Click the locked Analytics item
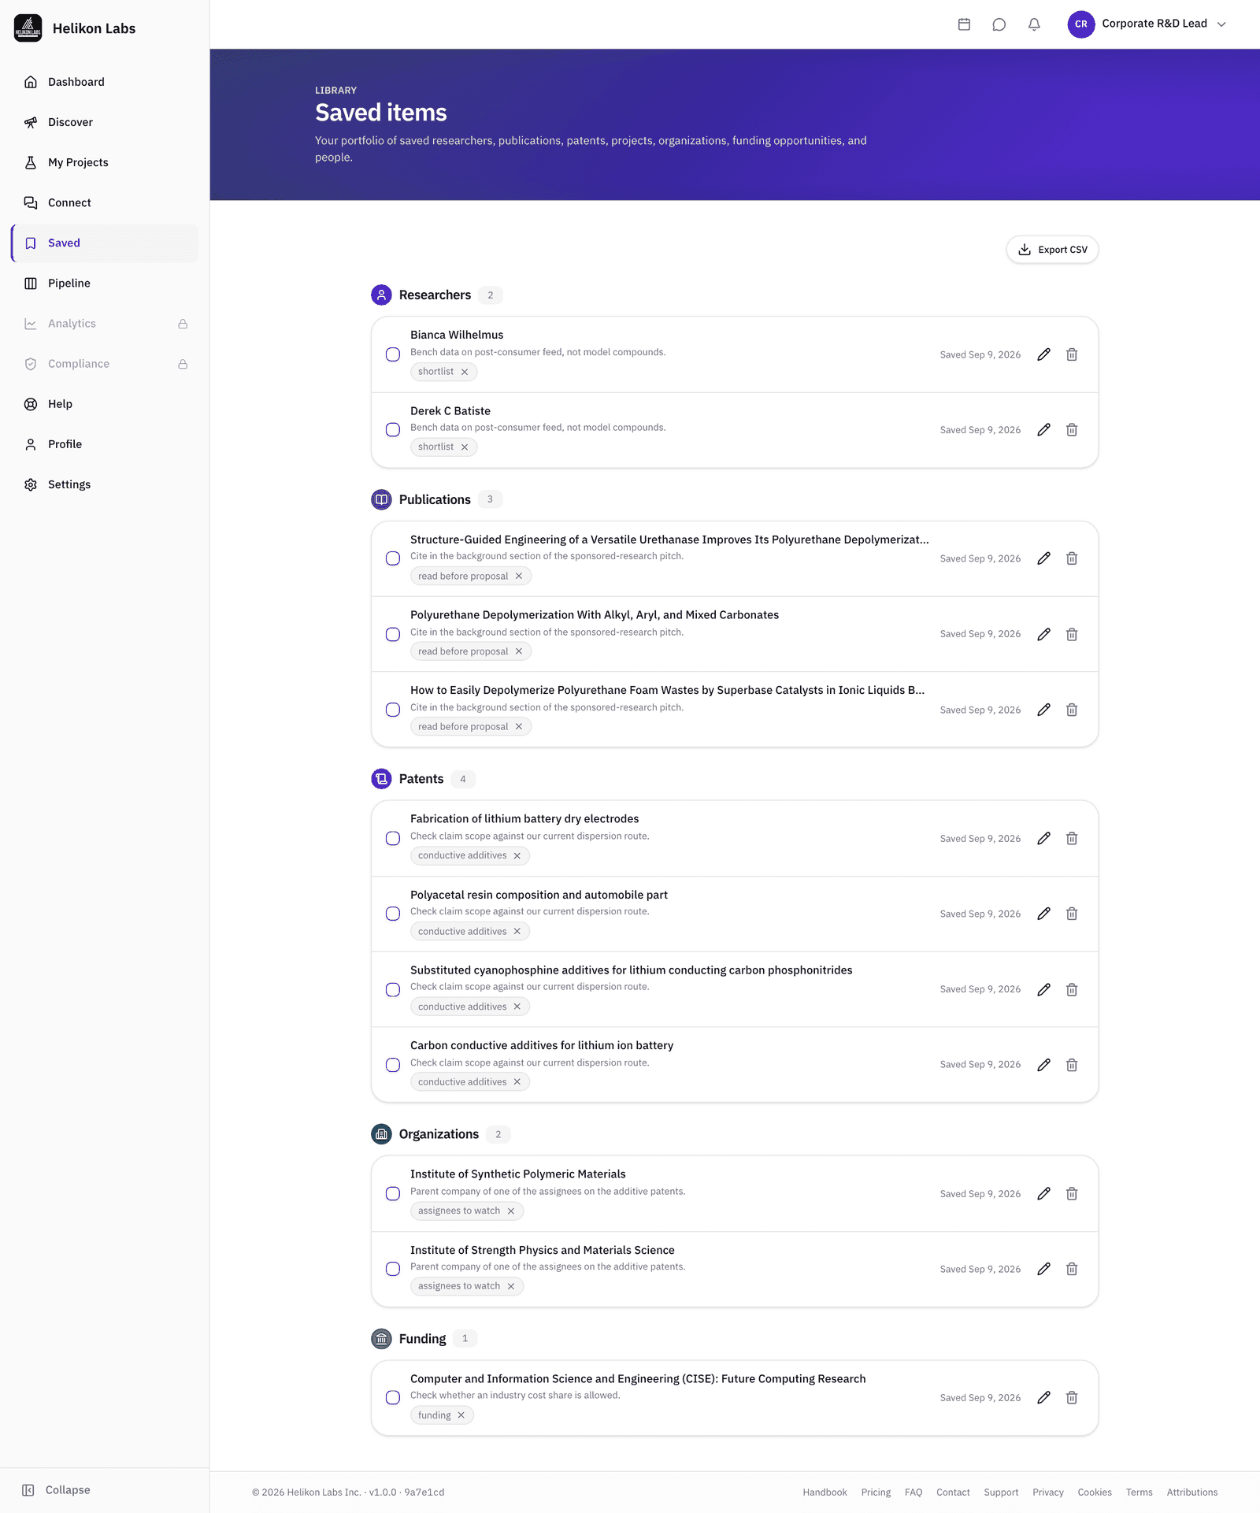 point(105,324)
